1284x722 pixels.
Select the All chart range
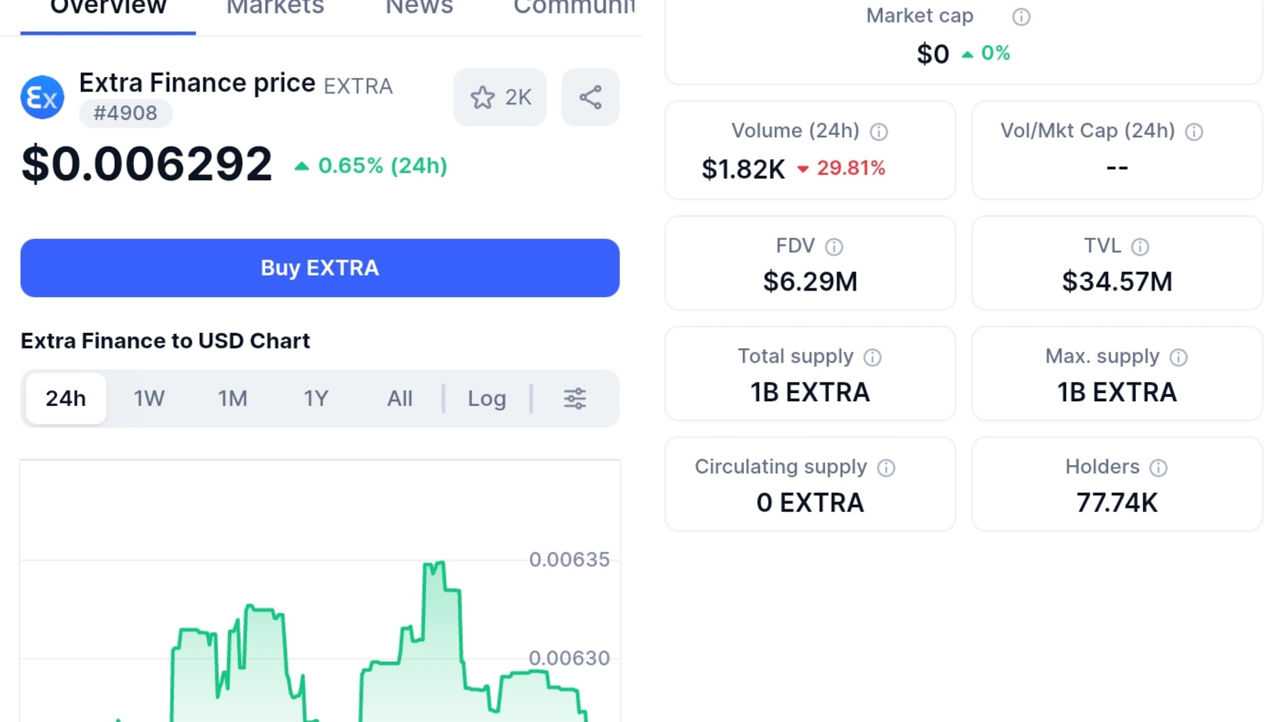click(400, 399)
